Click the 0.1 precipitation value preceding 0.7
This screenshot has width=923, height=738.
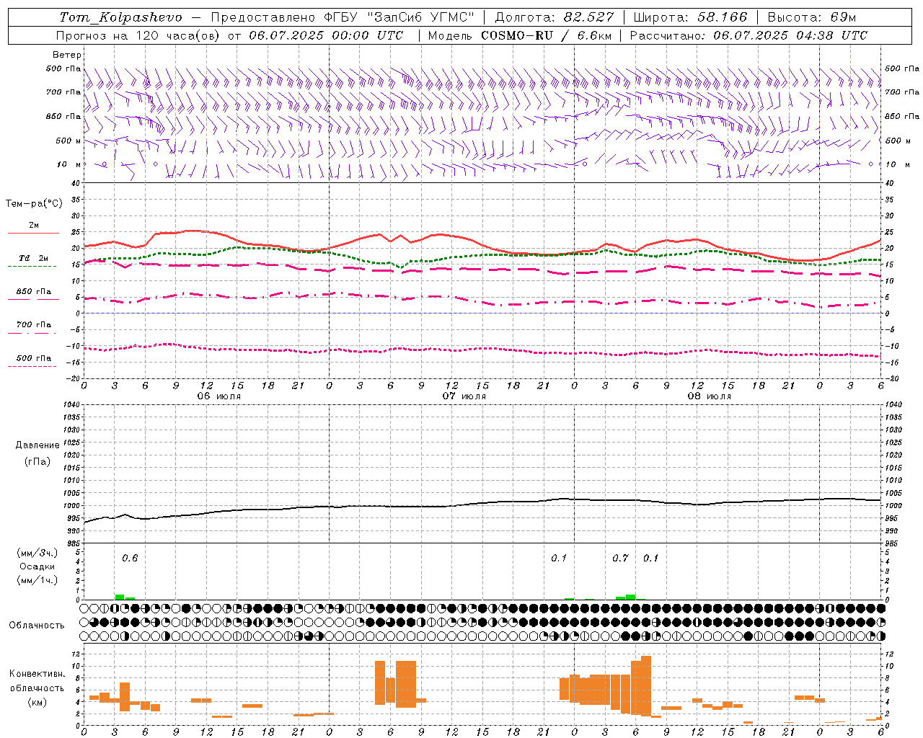(x=559, y=558)
